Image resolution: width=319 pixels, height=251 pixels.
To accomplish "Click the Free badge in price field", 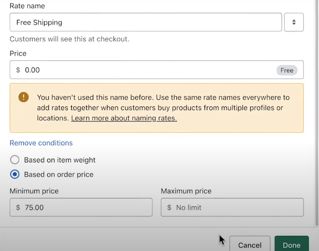I will coord(287,70).
